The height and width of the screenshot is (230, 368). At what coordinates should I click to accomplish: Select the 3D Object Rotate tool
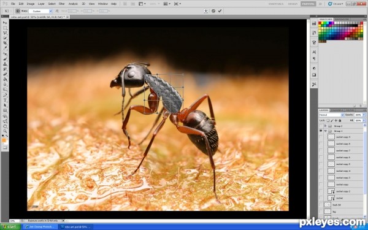click(x=5, y=117)
